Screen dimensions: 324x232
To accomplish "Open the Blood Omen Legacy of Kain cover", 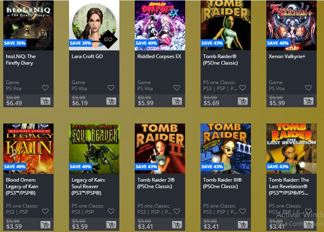I will point(28,149).
